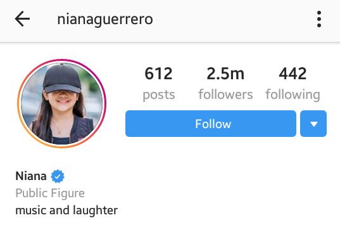
Task: Expand suggested accounts with the blue arrow button
Action: (x=313, y=124)
